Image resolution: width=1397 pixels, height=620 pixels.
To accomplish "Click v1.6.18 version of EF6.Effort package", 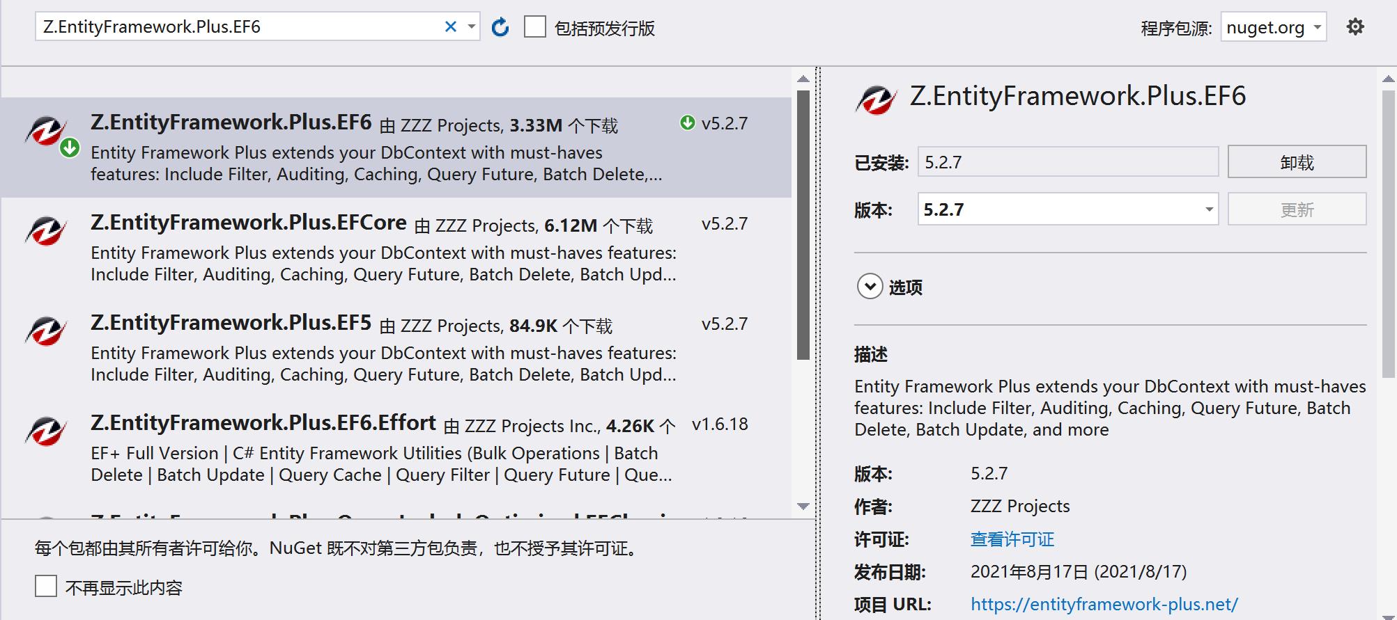I will (720, 424).
